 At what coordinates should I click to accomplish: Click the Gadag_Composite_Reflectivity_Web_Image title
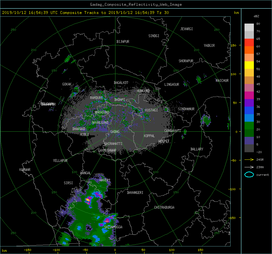click(136, 5)
